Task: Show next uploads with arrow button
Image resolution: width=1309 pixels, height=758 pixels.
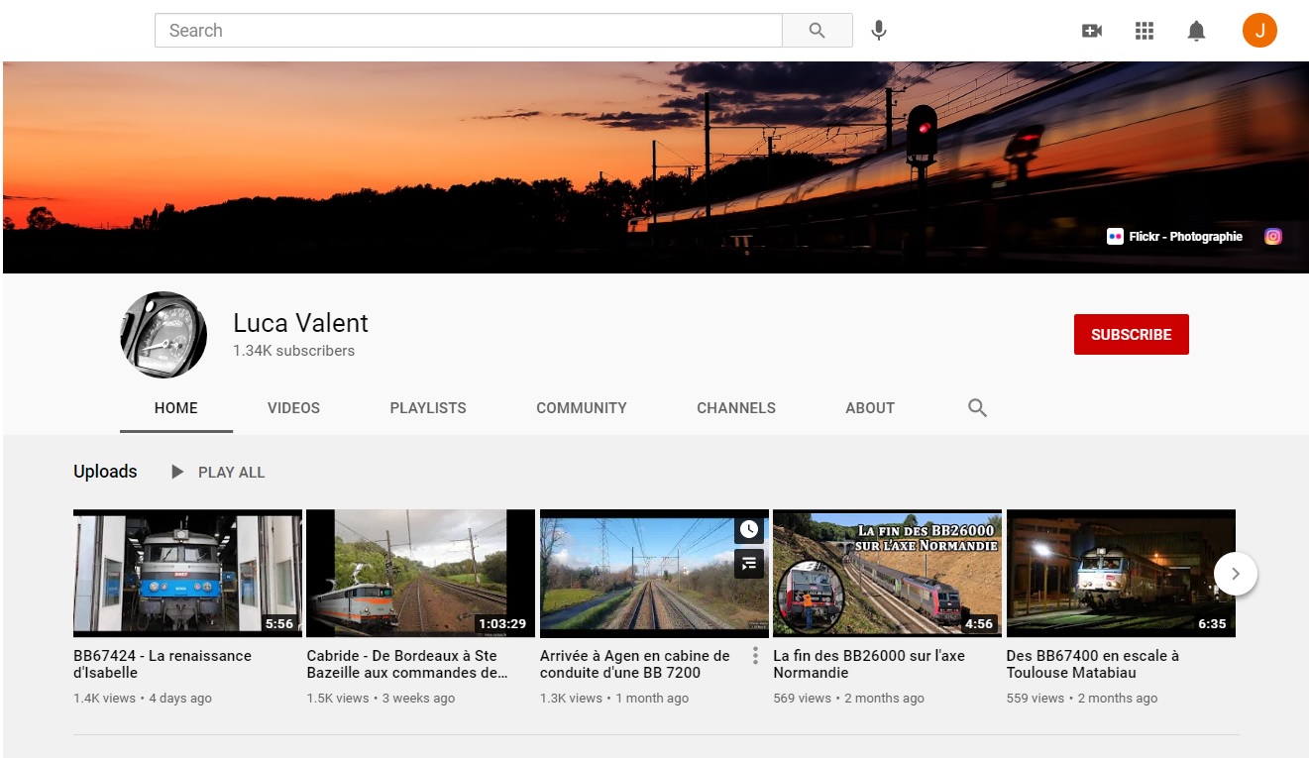Action: (x=1235, y=574)
